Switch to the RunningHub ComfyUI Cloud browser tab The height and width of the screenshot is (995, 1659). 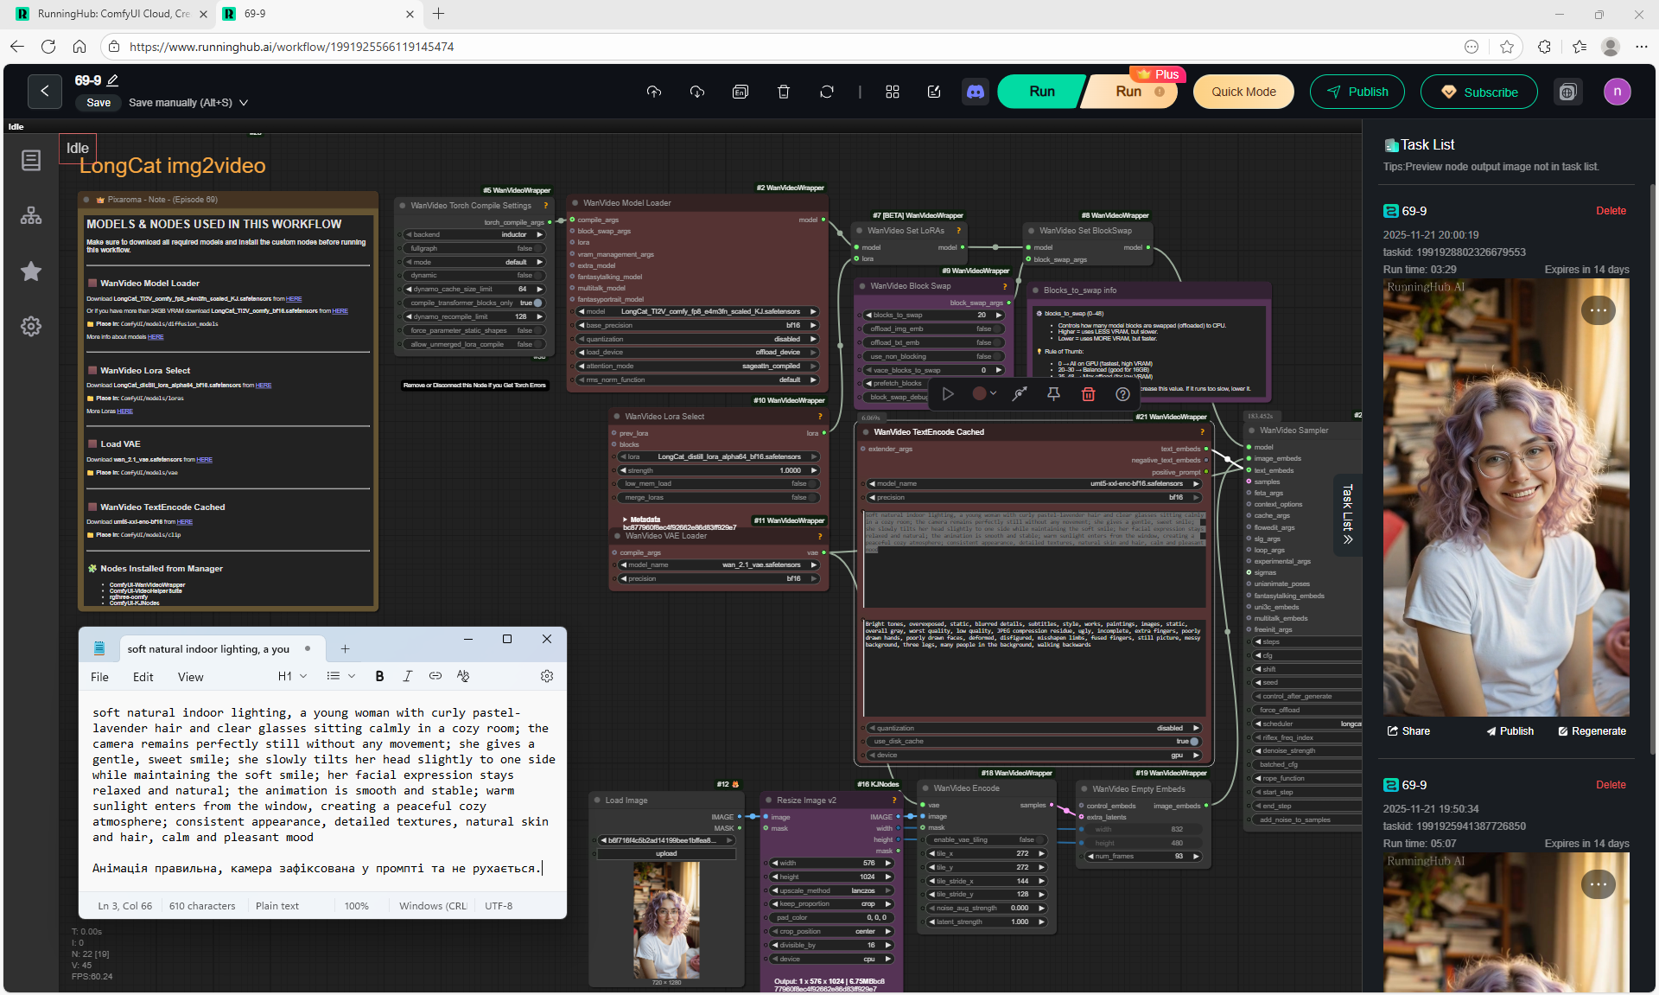click(x=112, y=14)
